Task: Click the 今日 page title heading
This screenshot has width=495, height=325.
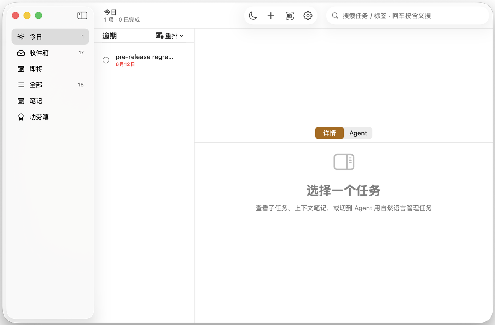Action: click(x=110, y=12)
